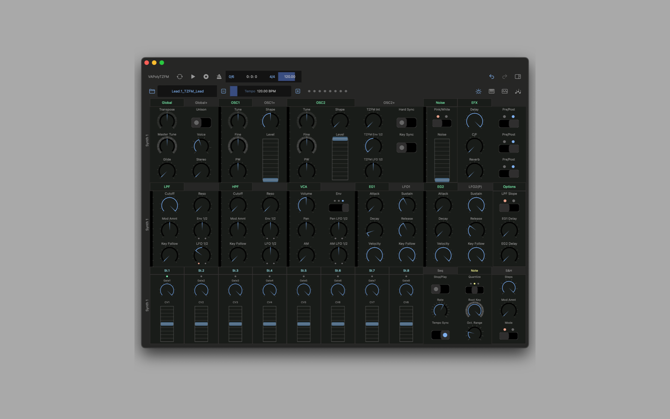Click the undo arrow icon
The height and width of the screenshot is (419, 670).
click(x=491, y=76)
